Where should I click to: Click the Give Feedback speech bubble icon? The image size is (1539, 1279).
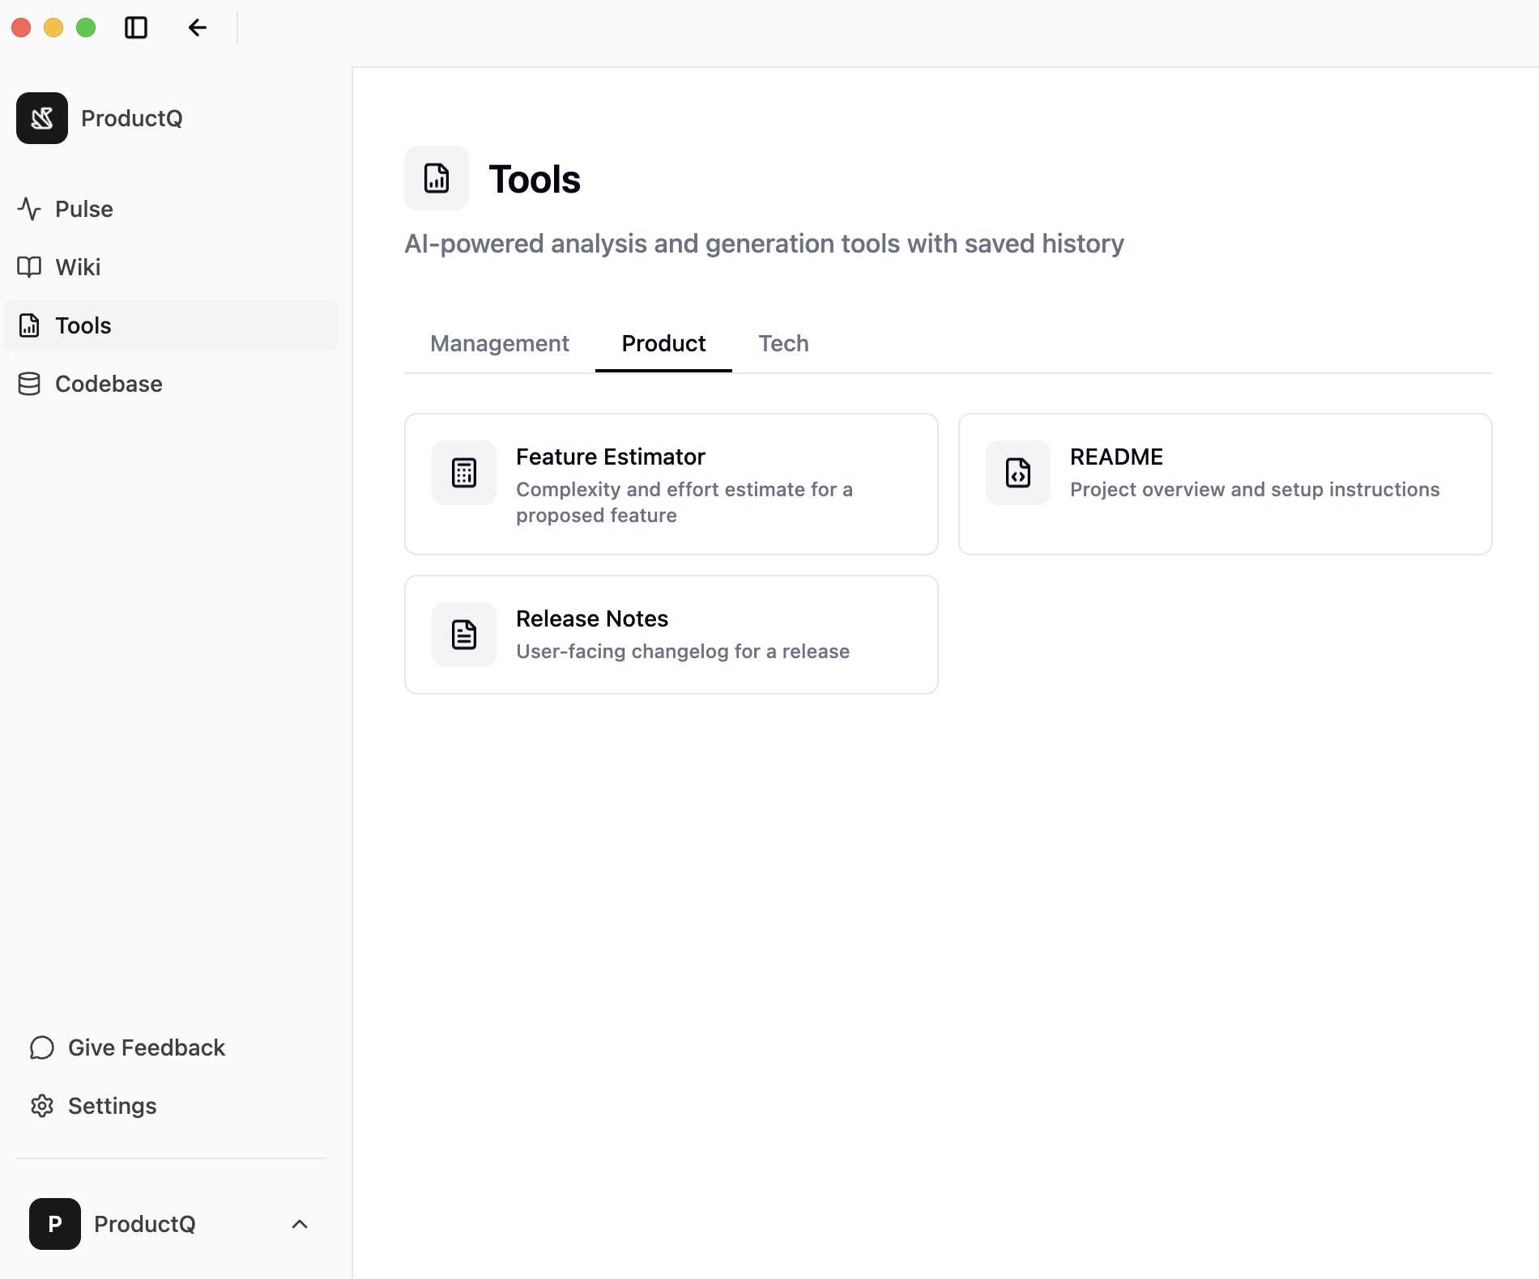click(x=41, y=1047)
